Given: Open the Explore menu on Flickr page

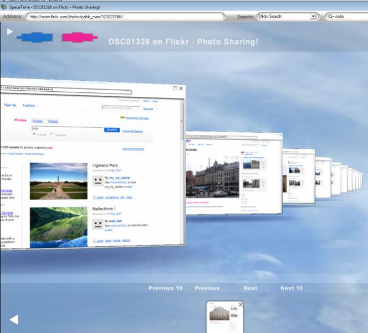Looking at the screenshot, I should [x=29, y=106].
